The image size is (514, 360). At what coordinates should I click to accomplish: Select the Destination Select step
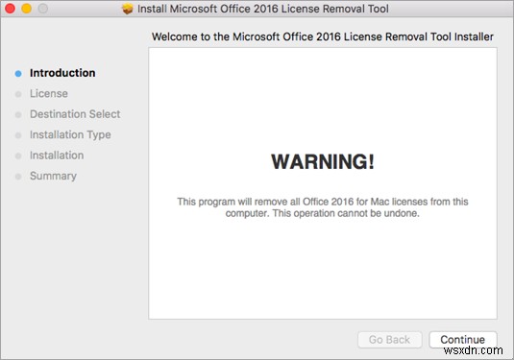click(x=75, y=114)
